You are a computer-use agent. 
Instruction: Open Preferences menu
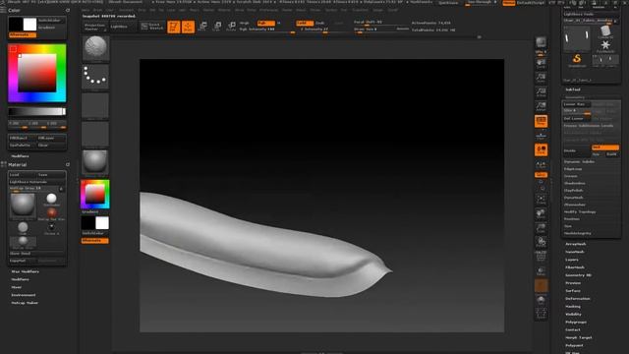coord(268,10)
